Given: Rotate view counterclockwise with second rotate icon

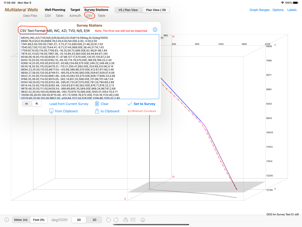Looking at the screenshot, I should pyautogui.click(x=116, y=220).
